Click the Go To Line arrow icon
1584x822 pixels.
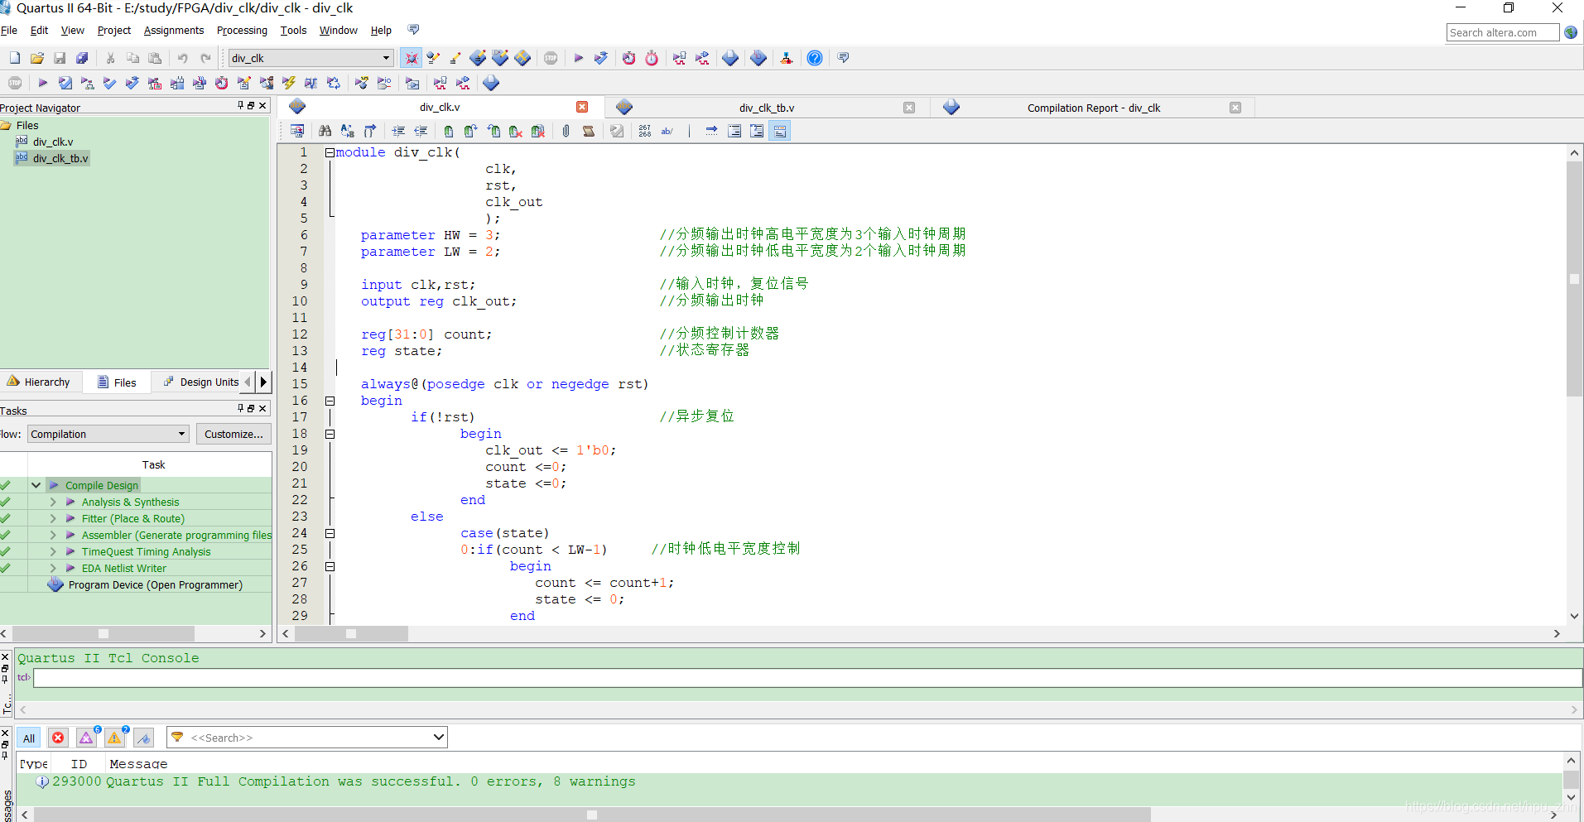pyautogui.click(x=711, y=131)
